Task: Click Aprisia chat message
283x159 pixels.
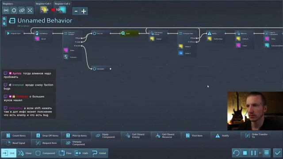Action: 29,75
